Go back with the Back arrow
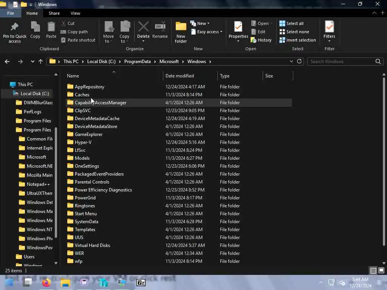Screen dimensions: 387x290 [7, 62]
